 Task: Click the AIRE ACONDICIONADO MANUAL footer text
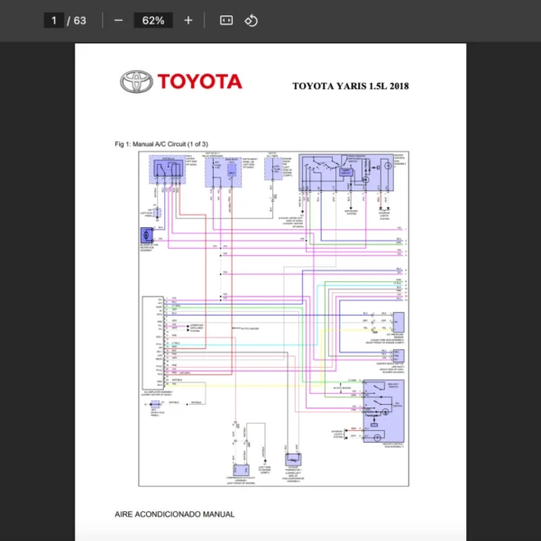tap(174, 514)
